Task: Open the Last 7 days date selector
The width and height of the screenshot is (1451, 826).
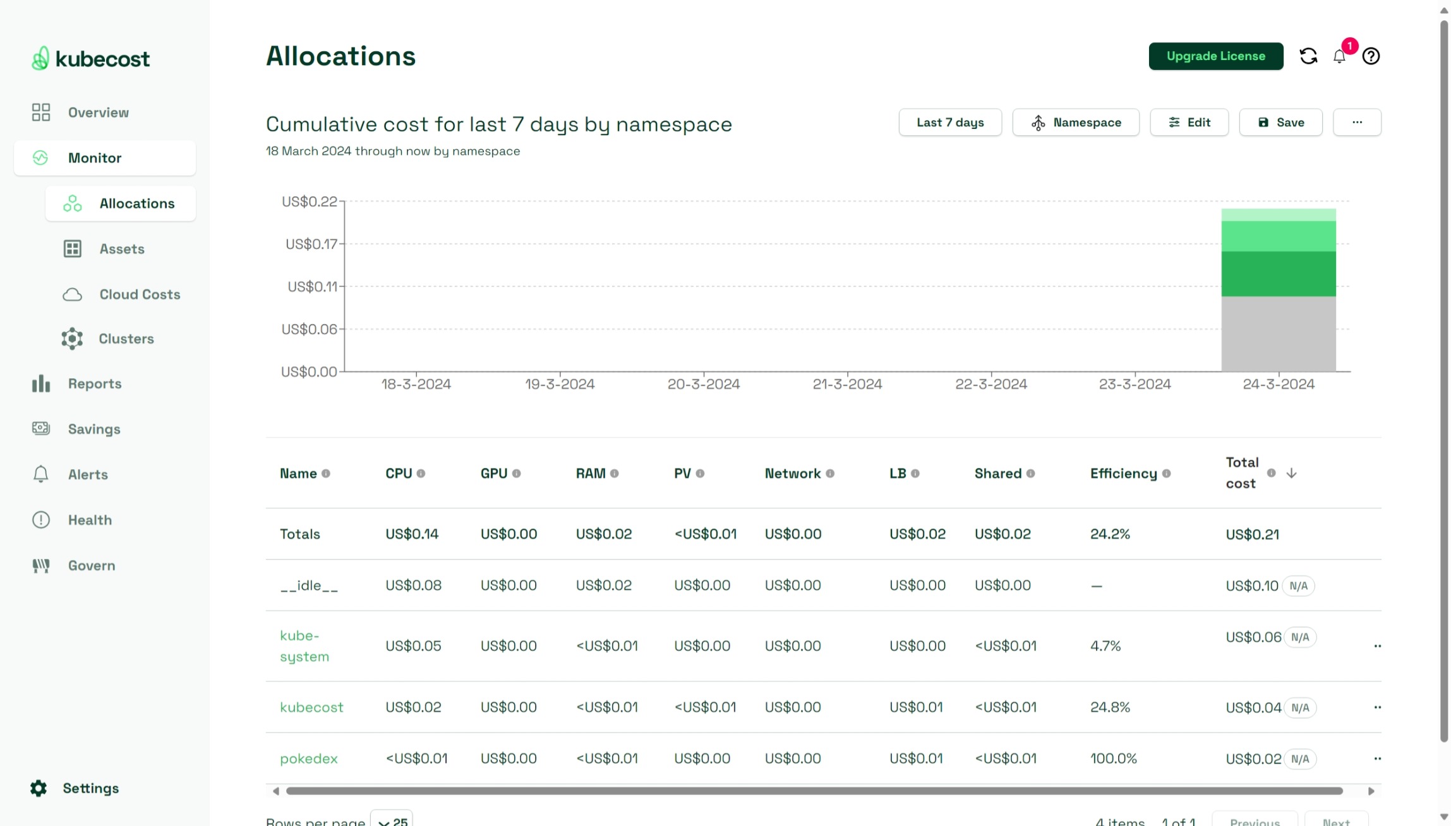Action: [949, 123]
